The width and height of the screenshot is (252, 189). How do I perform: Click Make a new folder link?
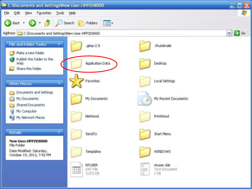pos(30,53)
